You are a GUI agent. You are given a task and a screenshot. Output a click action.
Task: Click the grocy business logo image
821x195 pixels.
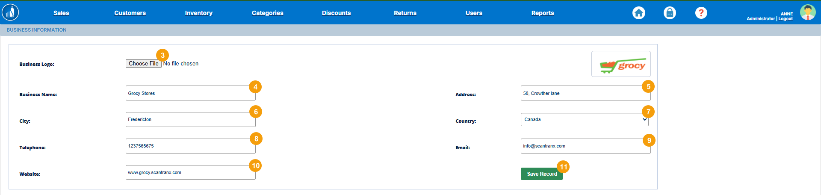[621, 64]
